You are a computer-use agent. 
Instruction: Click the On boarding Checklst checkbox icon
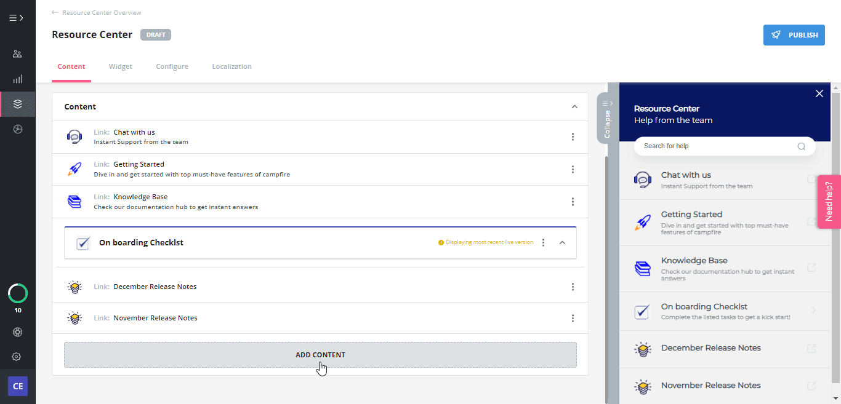(82, 243)
